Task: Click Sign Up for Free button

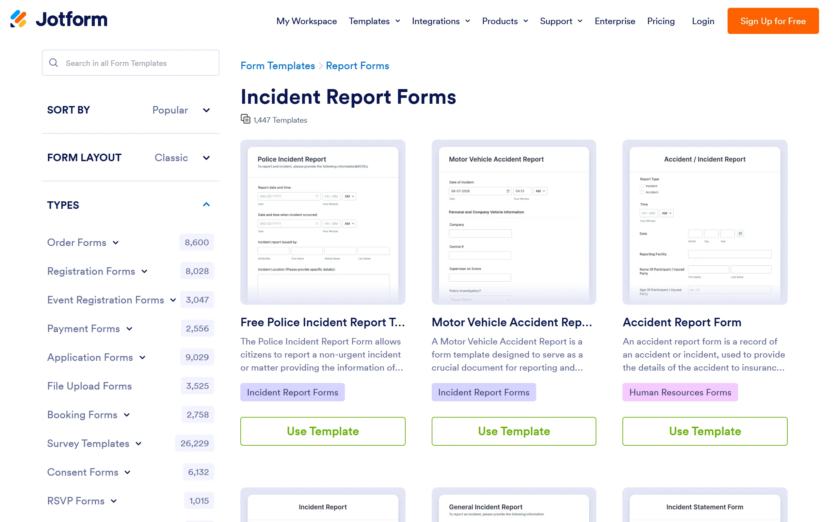Action: [773, 21]
